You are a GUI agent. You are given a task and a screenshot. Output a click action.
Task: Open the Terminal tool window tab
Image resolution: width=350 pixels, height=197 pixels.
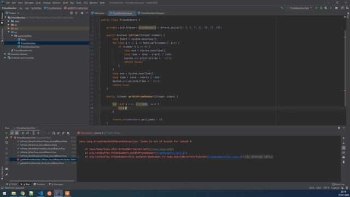[39, 184]
